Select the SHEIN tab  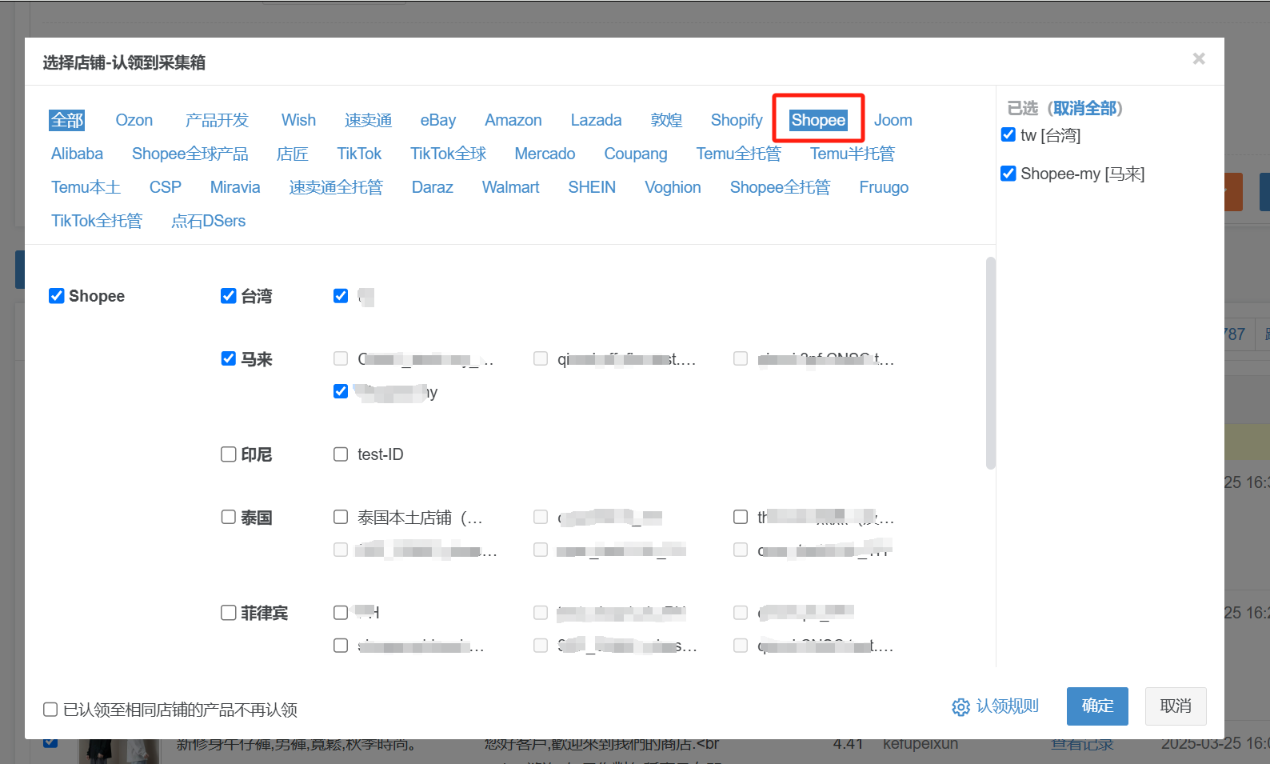(592, 187)
